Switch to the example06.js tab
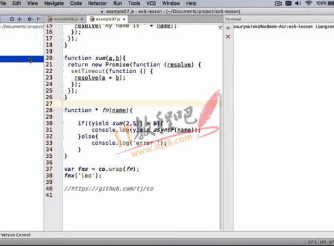 coord(66,19)
